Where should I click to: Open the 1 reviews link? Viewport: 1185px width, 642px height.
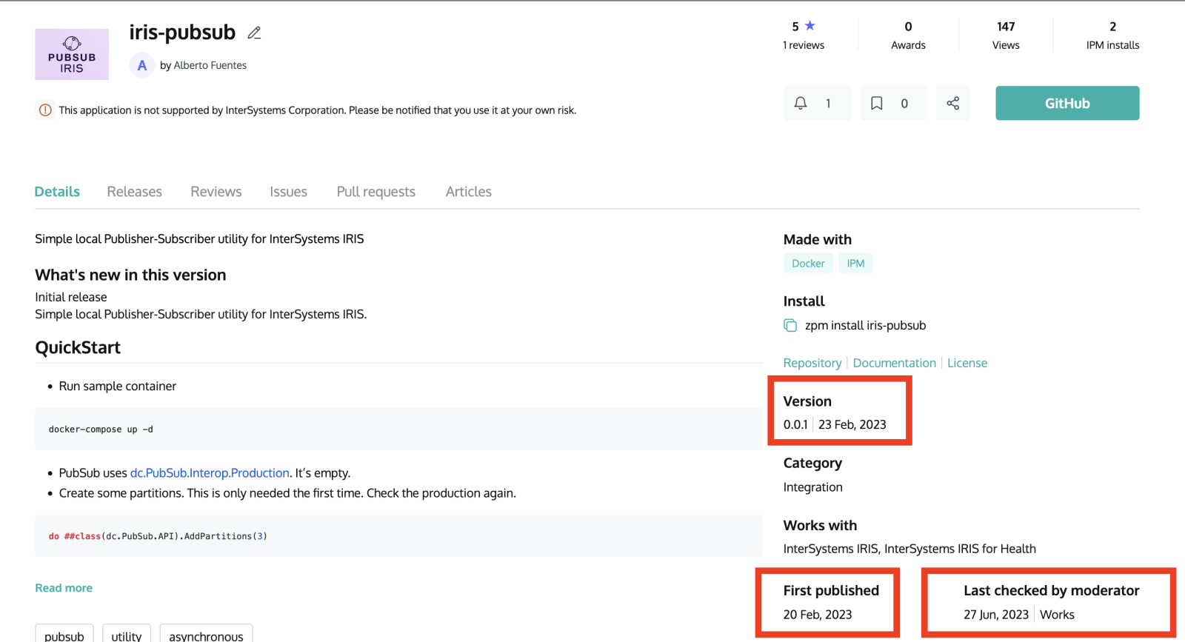tap(804, 45)
